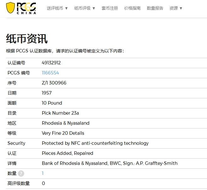Open the 数量报告 page
This screenshot has height=190, width=207.
(155, 8)
